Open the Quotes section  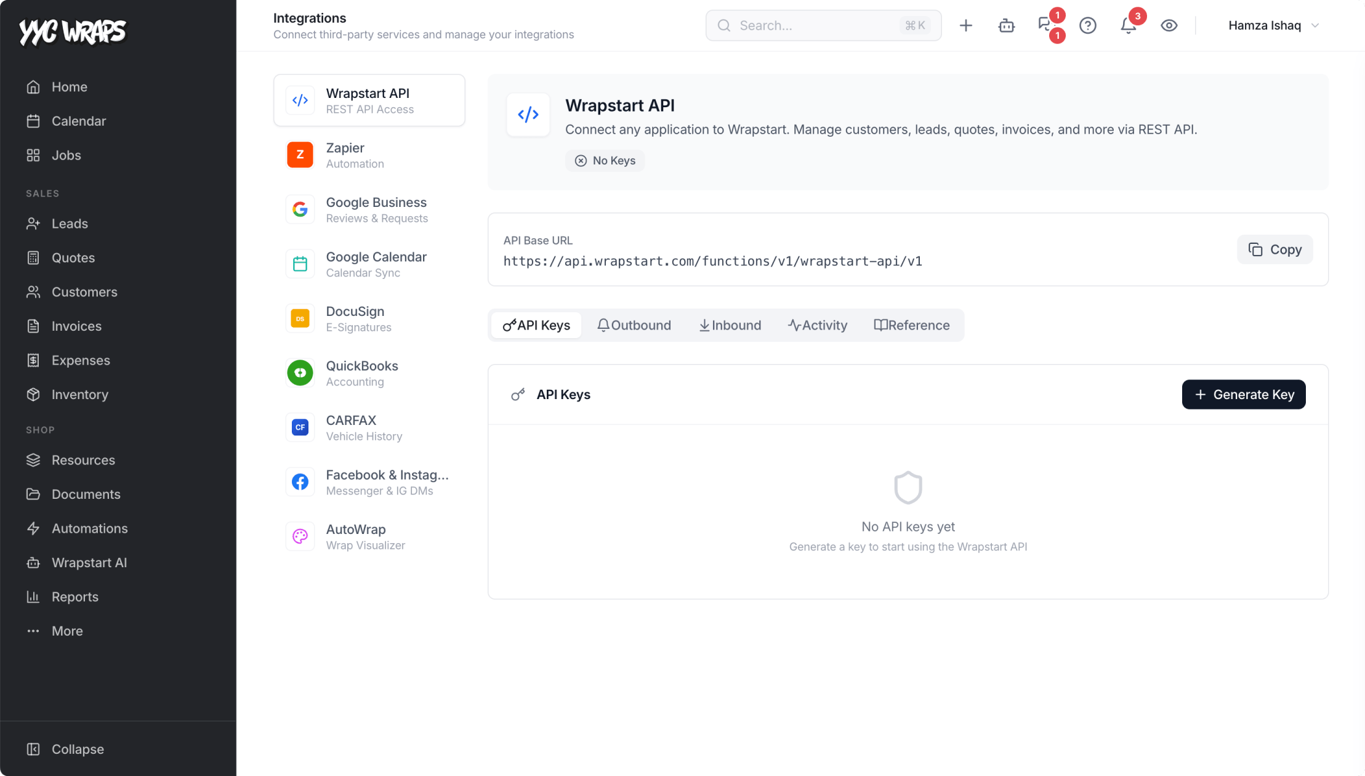[x=73, y=258]
